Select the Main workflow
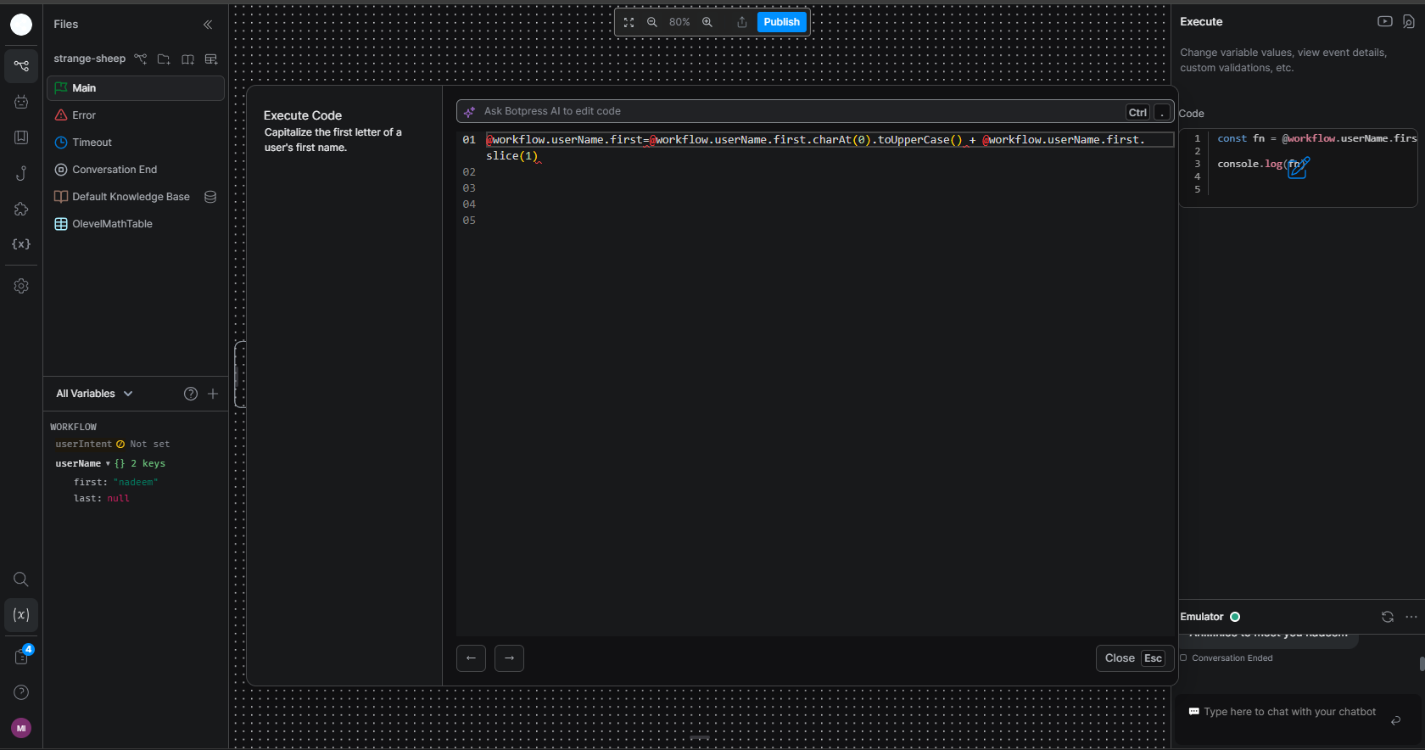 (x=136, y=88)
